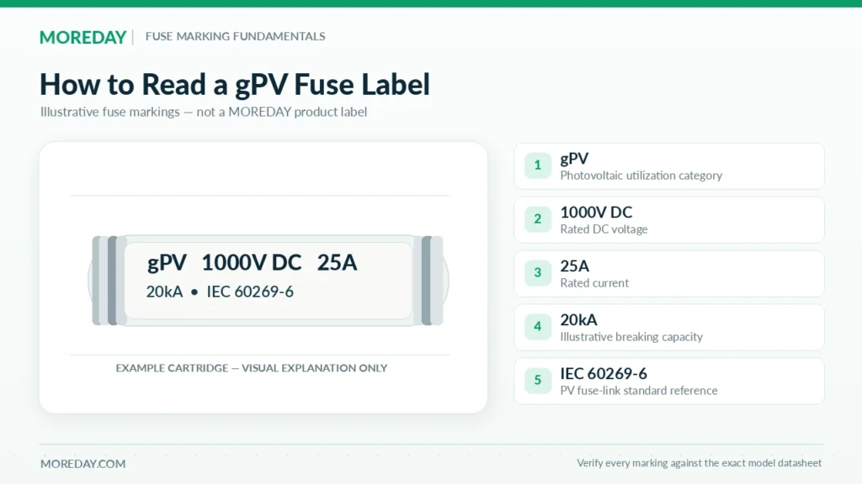Click the number 3 badge beside 25A

click(x=538, y=273)
